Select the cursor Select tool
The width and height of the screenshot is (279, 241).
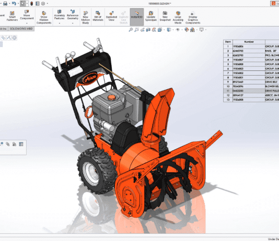coord(22,3)
